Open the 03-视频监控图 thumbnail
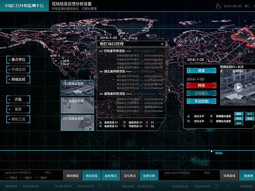The image size is (255, 191). click(77, 123)
